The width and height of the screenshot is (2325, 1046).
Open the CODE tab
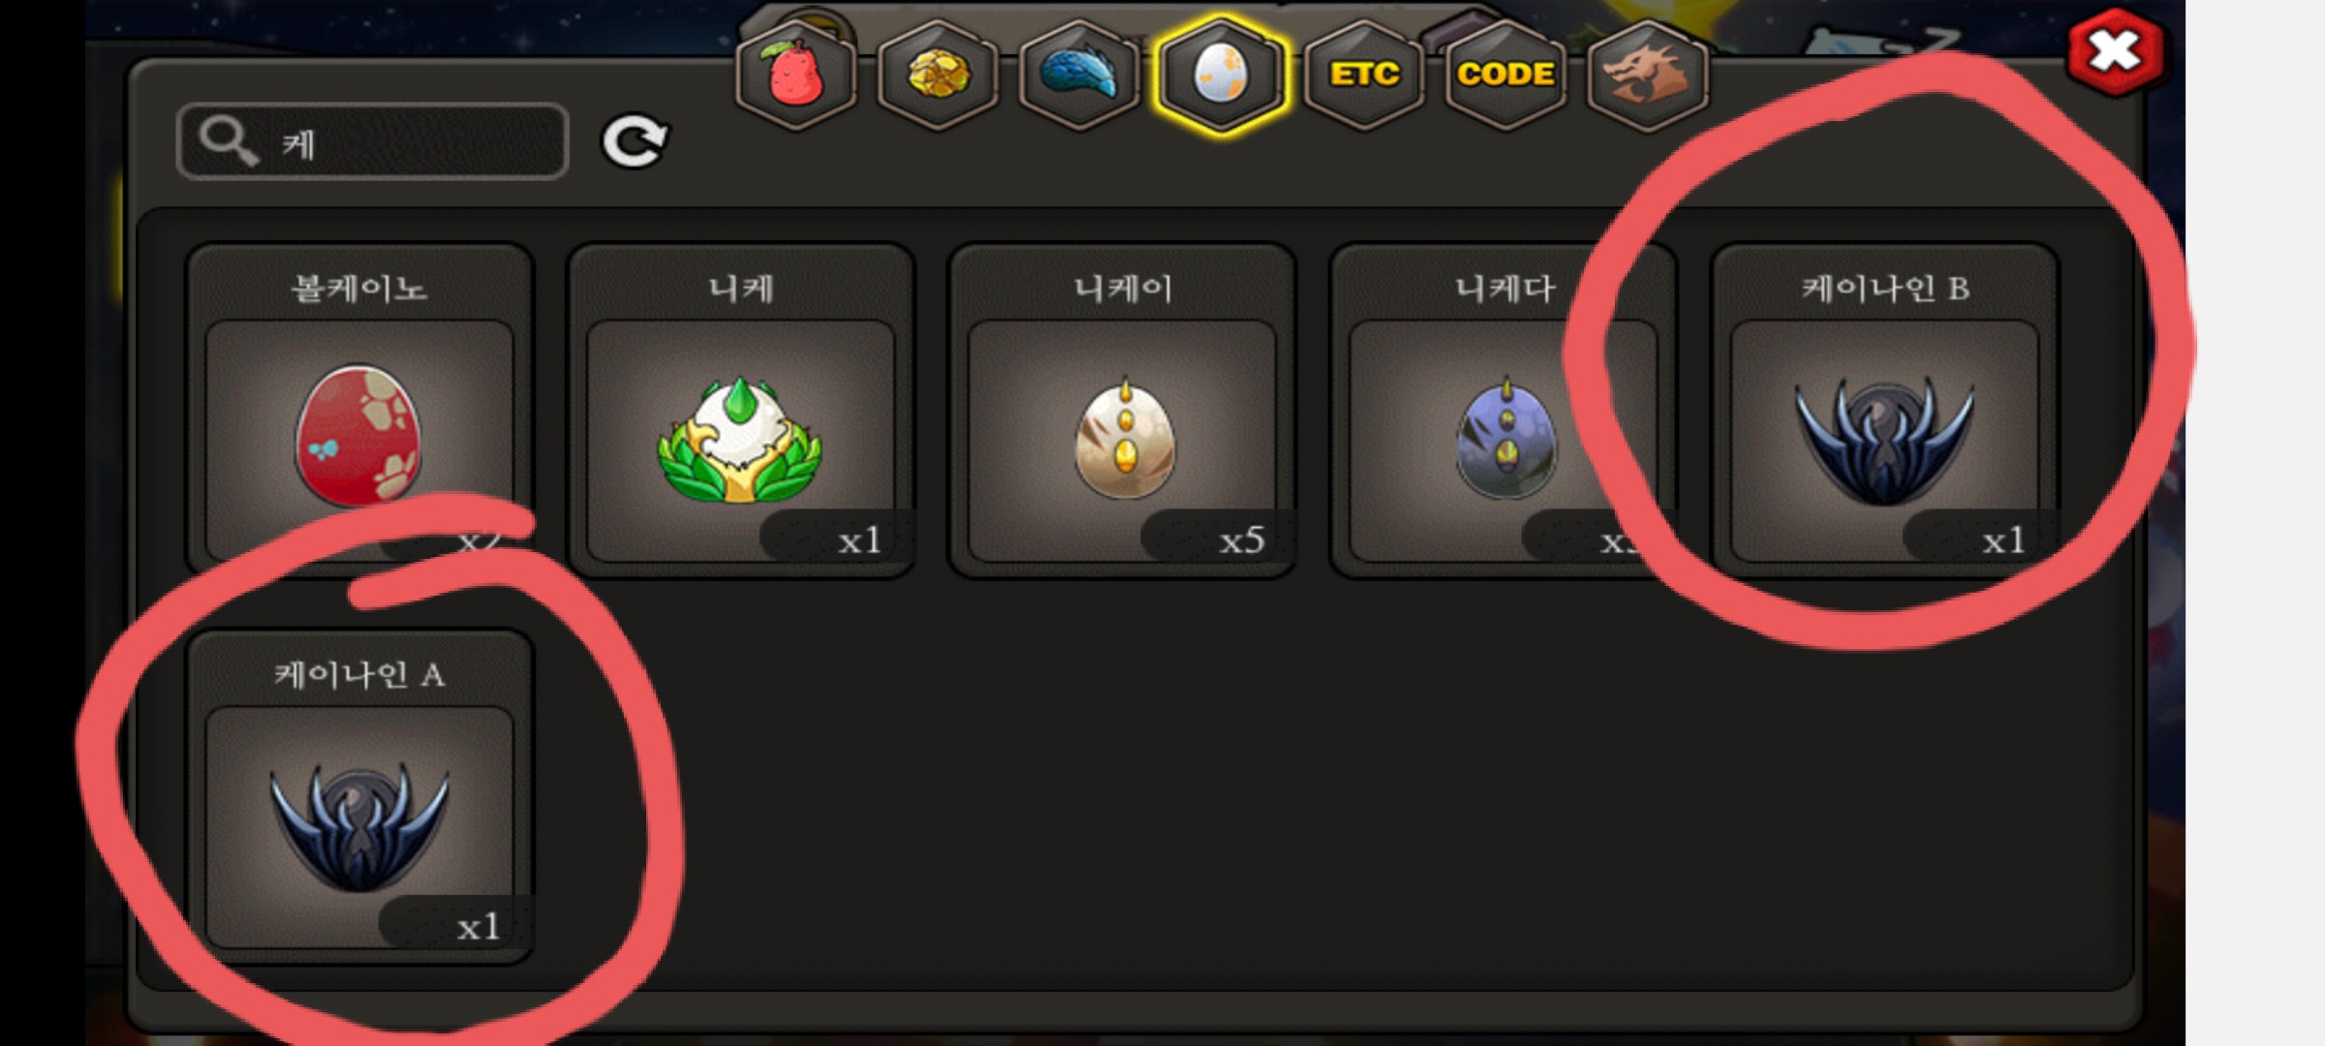pos(1505,74)
